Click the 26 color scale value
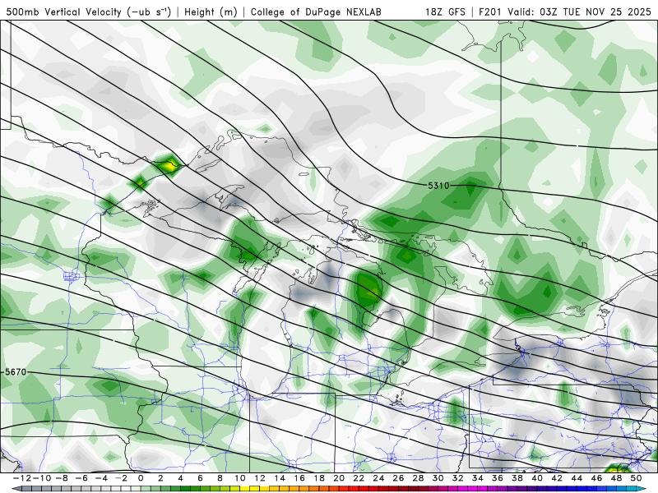 point(398,478)
